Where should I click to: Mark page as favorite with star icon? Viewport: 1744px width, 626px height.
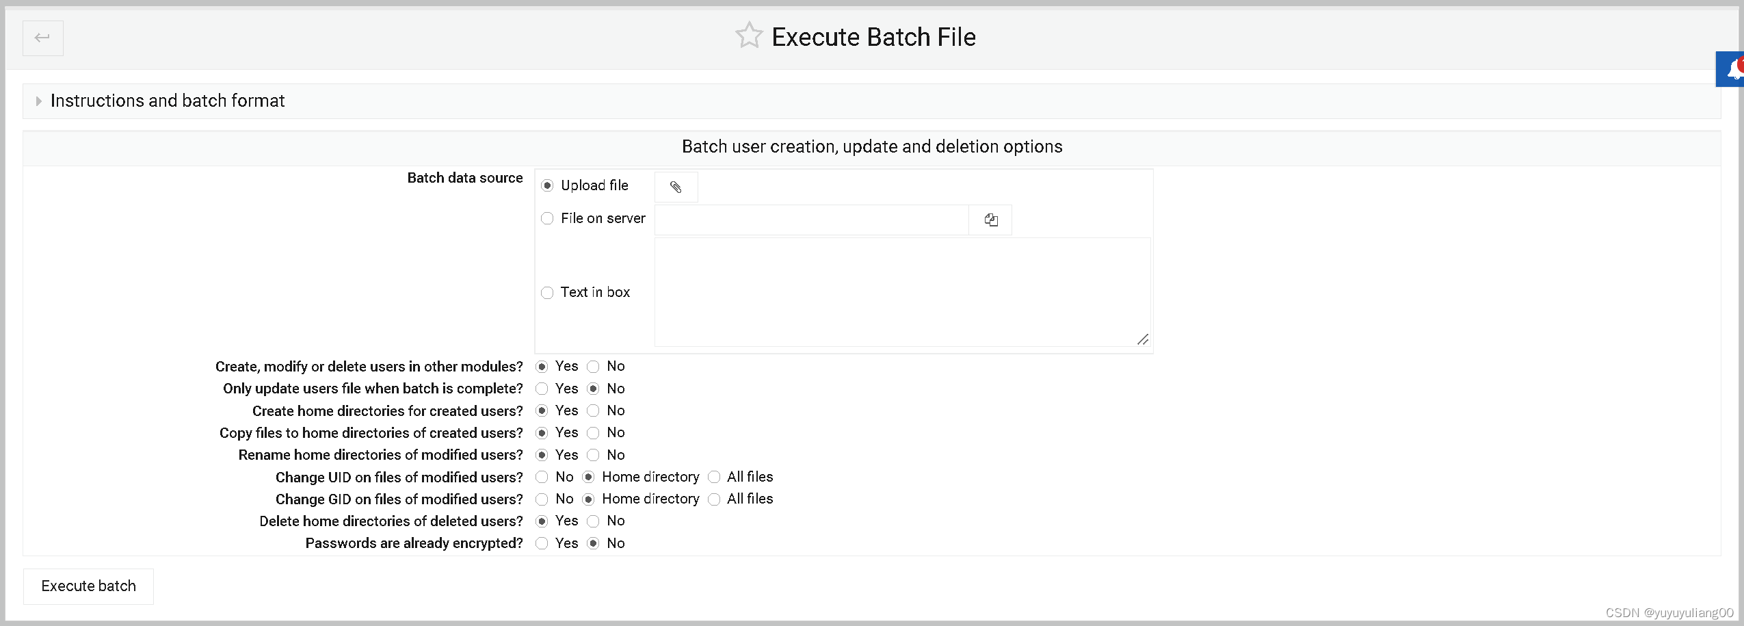coord(749,36)
